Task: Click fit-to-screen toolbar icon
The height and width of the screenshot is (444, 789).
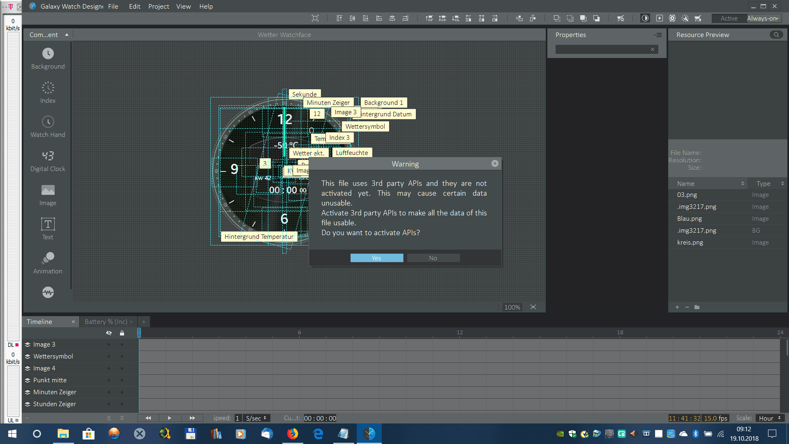Action: pos(315,18)
